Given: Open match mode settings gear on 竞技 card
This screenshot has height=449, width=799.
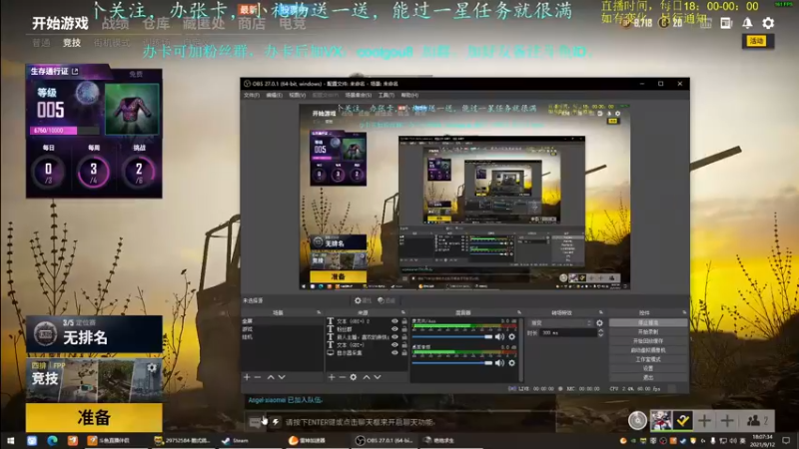Looking at the screenshot, I should pos(152,367).
